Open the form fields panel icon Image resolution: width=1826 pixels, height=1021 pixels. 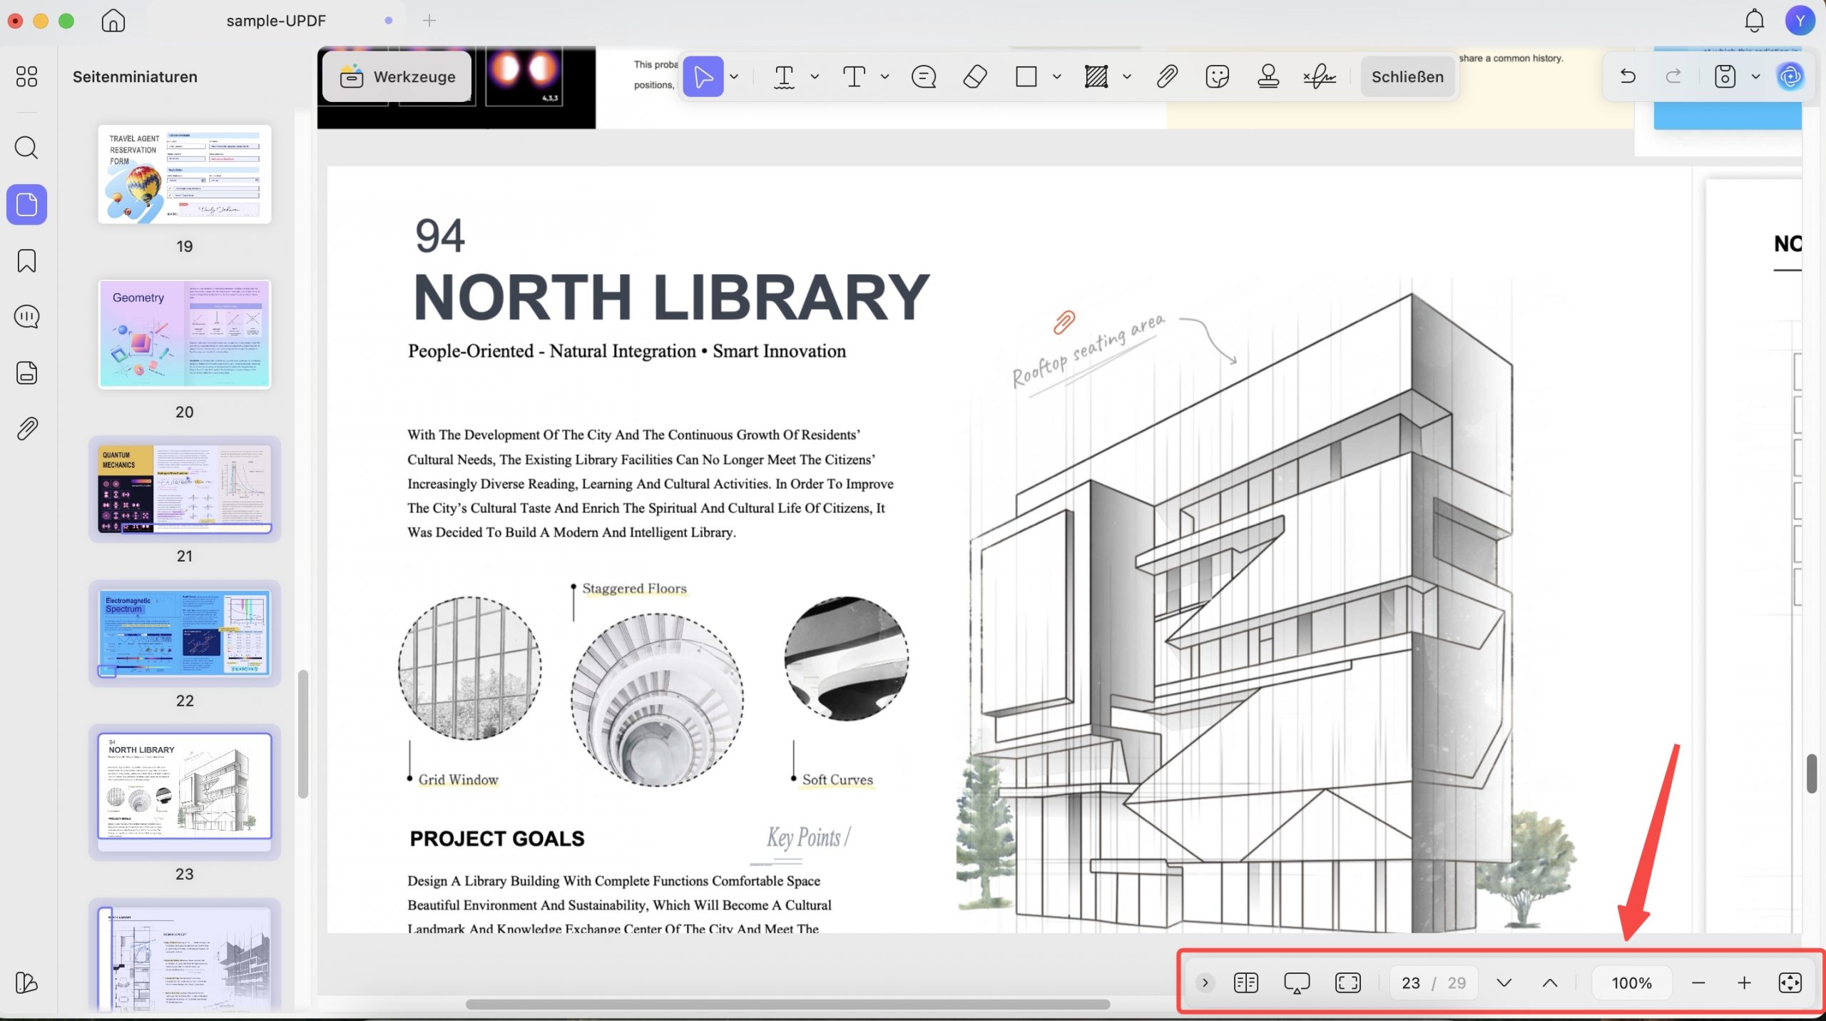[26, 372]
